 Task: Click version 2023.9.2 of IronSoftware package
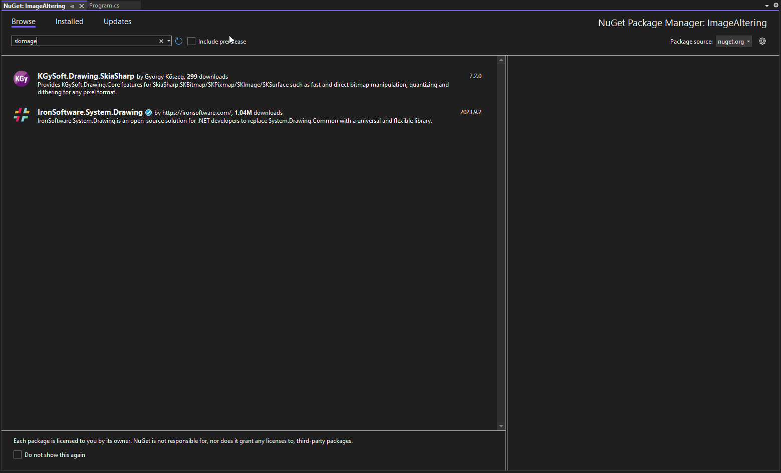[471, 112]
